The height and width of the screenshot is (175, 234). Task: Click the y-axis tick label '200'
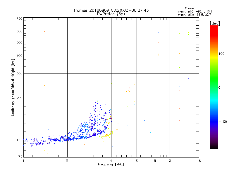click(x=20, y=98)
